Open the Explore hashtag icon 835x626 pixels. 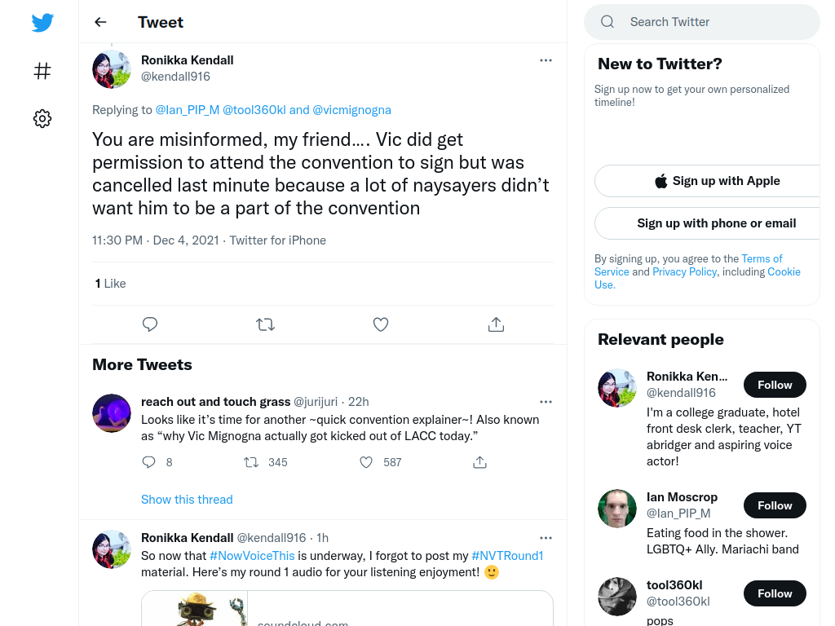[42, 71]
